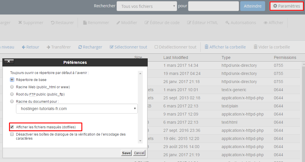Click the date 1 mars 2017 14:34

181,65
